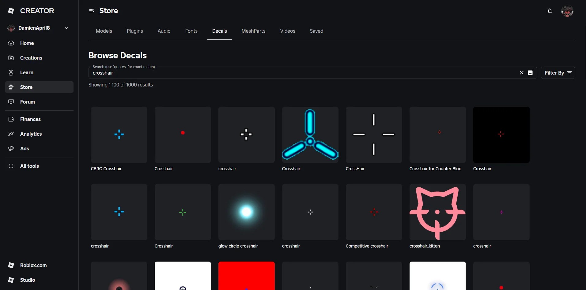Open the crosshair_kitten decal
This screenshot has height=290, width=586.
coord(437,212)
